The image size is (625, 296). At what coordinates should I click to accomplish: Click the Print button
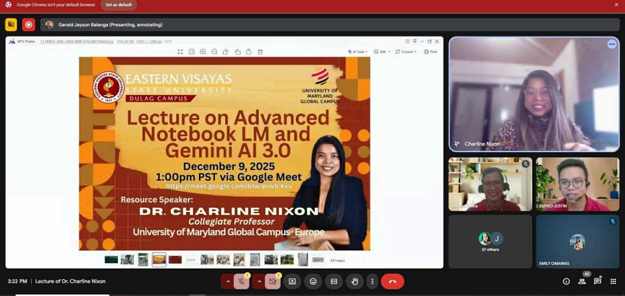(x=430, y=52)
